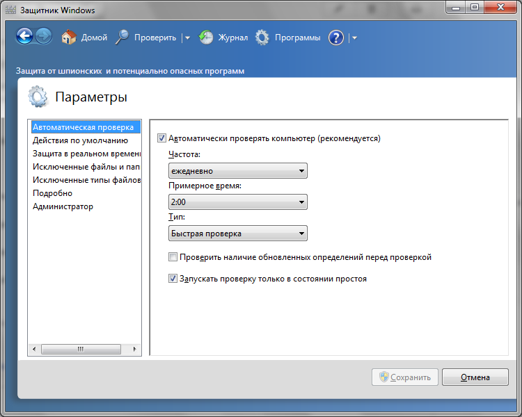The height and width of the screenshot is (417, 522).
Task: Click the list's left scroll arrow
Action: (34, 349)
